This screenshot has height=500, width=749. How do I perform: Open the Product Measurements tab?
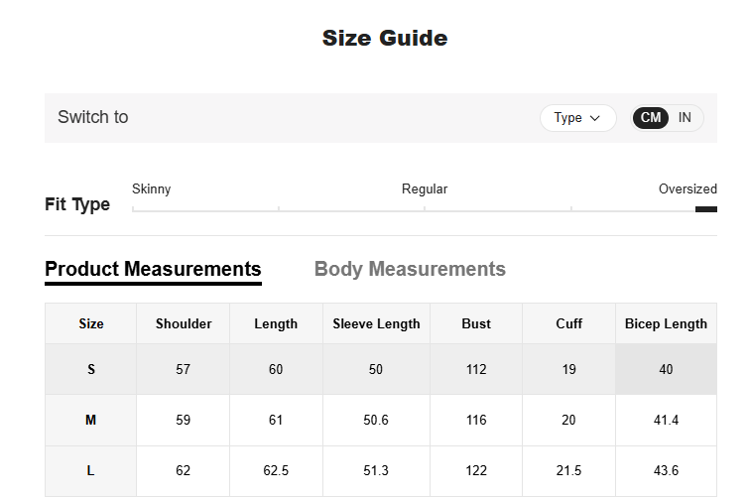(x=153, y=269)
